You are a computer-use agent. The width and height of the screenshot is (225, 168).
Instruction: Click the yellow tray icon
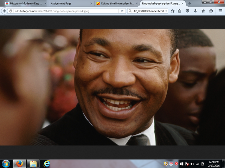tap(166, 164)
